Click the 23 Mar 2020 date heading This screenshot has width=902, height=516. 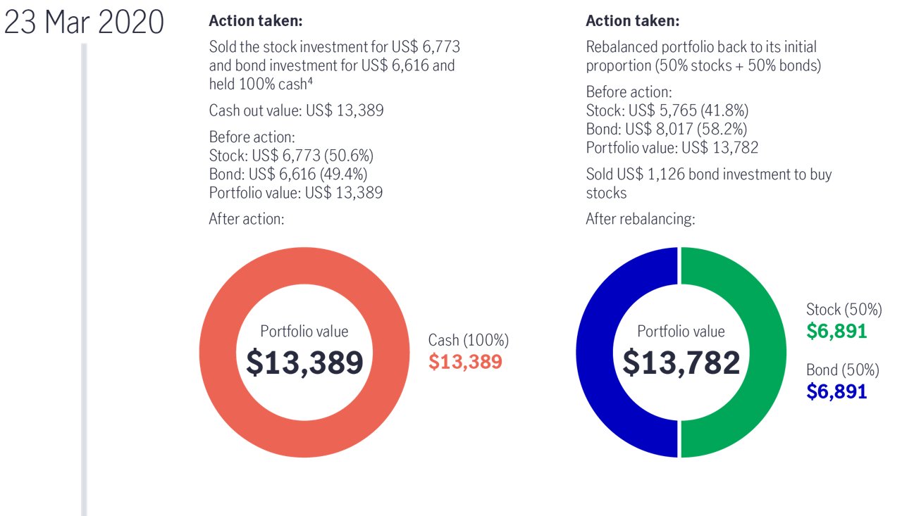(84, 23)
